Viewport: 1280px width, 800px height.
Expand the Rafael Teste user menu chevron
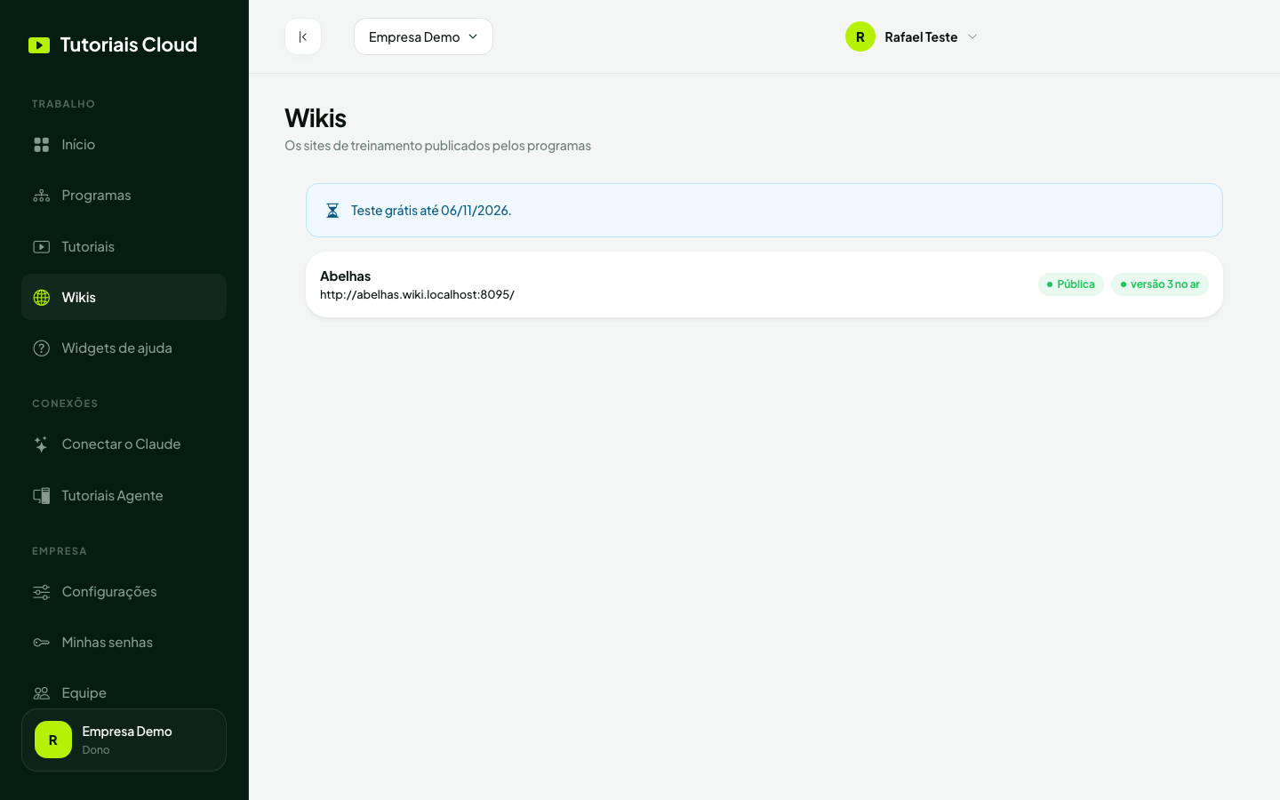tap(972, 36)
